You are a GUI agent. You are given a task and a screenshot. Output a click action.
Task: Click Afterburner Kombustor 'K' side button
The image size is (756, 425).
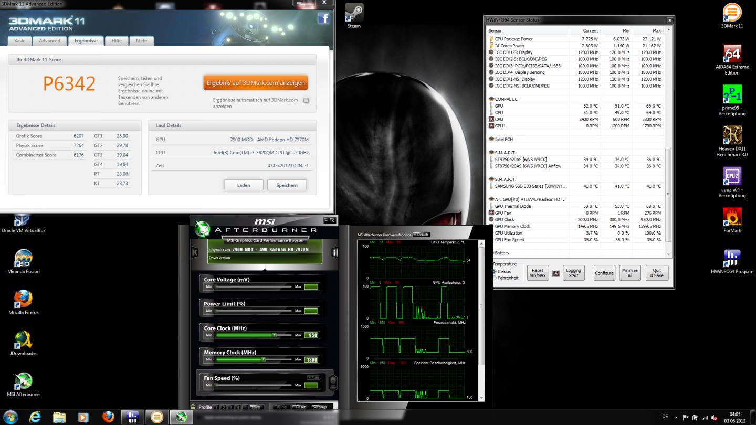point(195,252)
